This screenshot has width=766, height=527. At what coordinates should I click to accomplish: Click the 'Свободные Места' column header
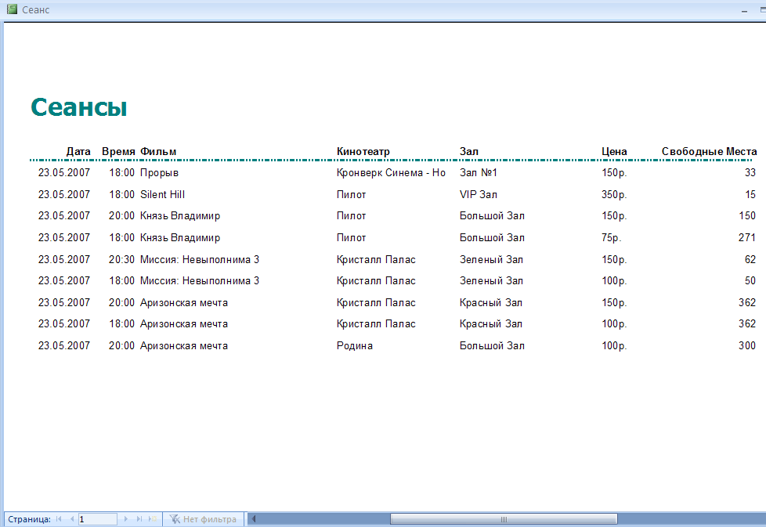coord(710,151)
